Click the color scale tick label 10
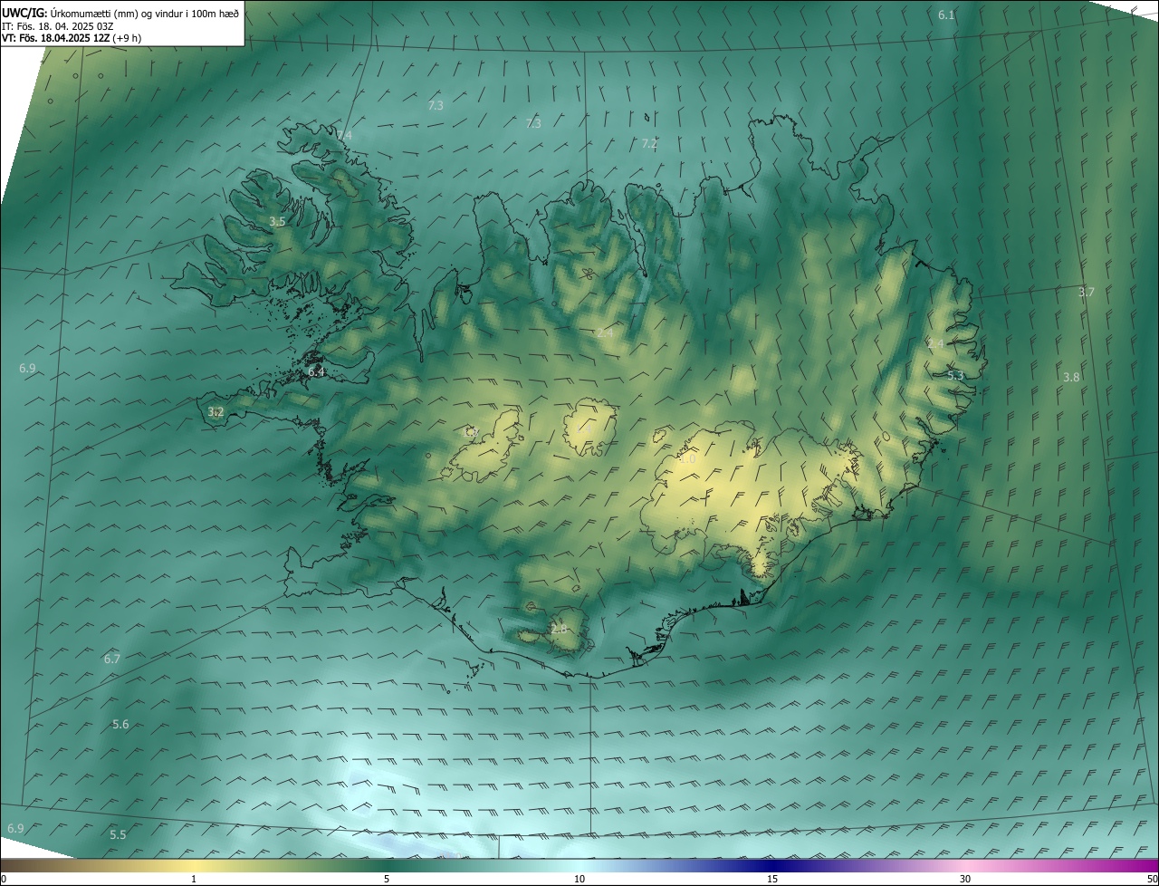 point(579,879)
